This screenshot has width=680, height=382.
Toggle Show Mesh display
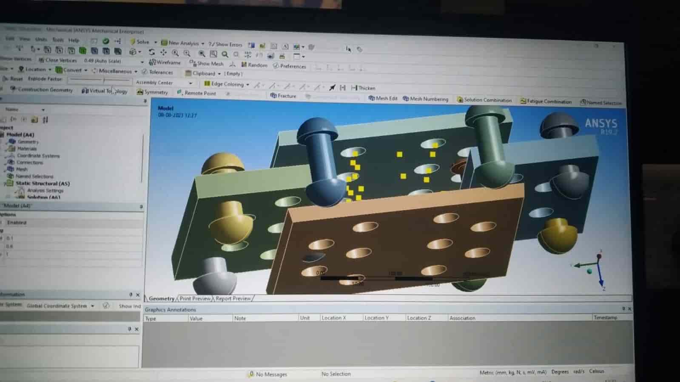coord(206,64)
